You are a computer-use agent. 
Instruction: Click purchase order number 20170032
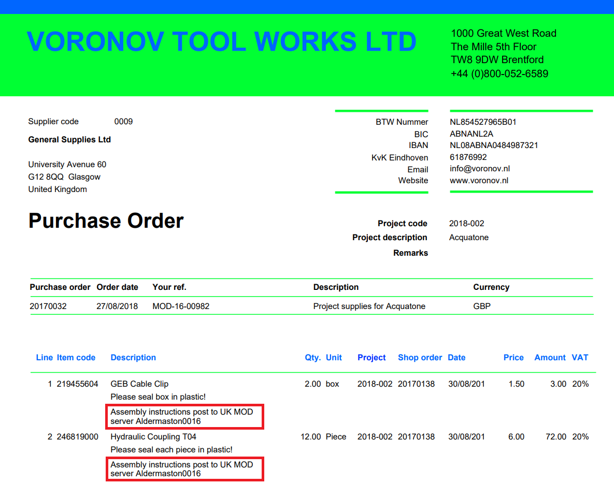pyautogui.click(x=48, y=306)
